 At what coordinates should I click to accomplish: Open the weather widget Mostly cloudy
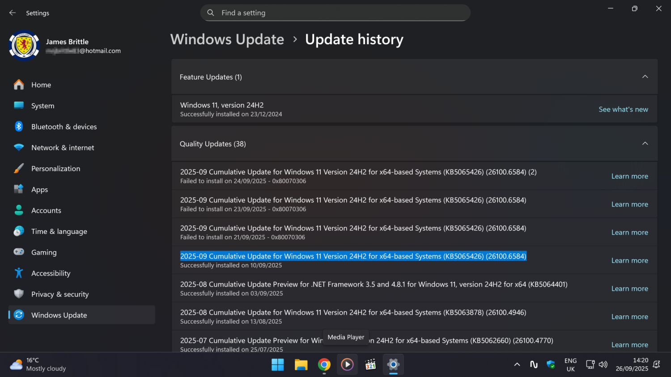[38, 364]
